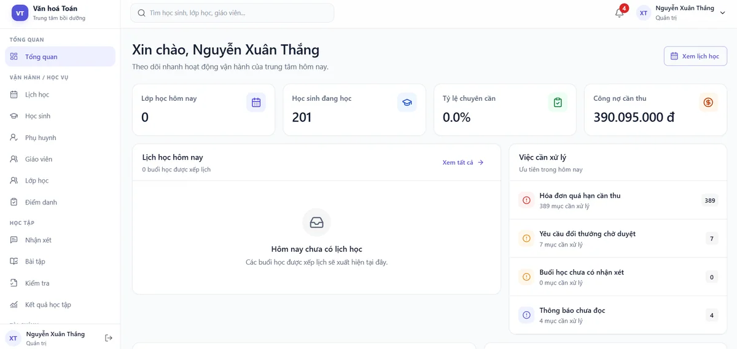Open Giáo viên in the sidebar
Viewport: 737px width, 349px height.
(60, 159)
